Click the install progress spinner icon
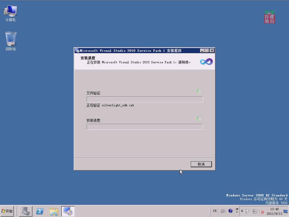 coord(198,119)
